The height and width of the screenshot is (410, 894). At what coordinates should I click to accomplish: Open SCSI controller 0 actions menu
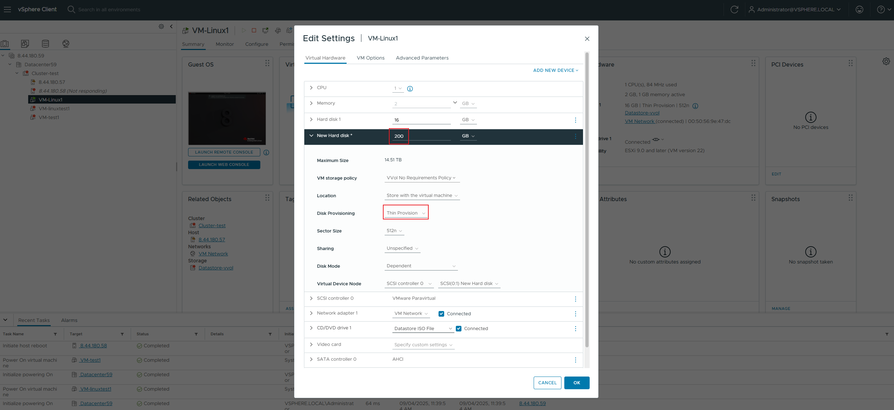pos(576,299)
